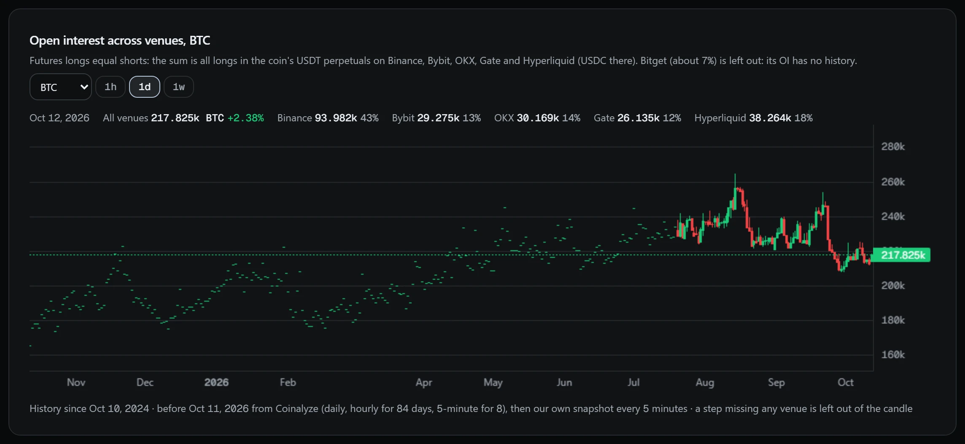Click the Jun label on time axis
Viewport: 965px width, 444px height.
564,382
